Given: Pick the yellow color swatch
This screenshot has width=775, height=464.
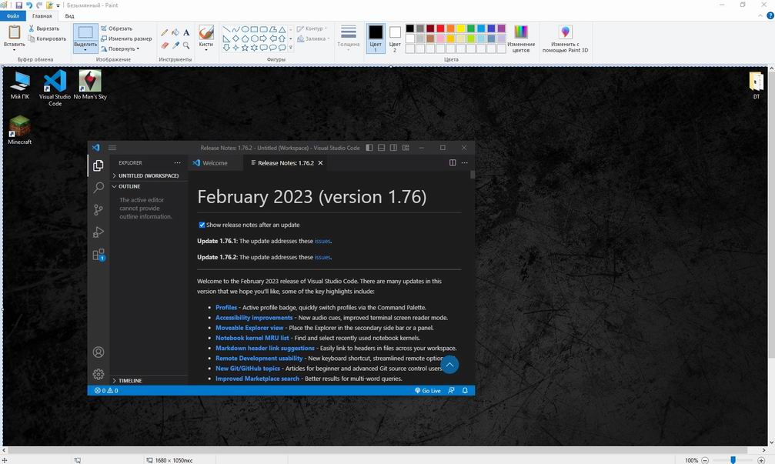Looking at the screenshot, I should tap(461, 28).
